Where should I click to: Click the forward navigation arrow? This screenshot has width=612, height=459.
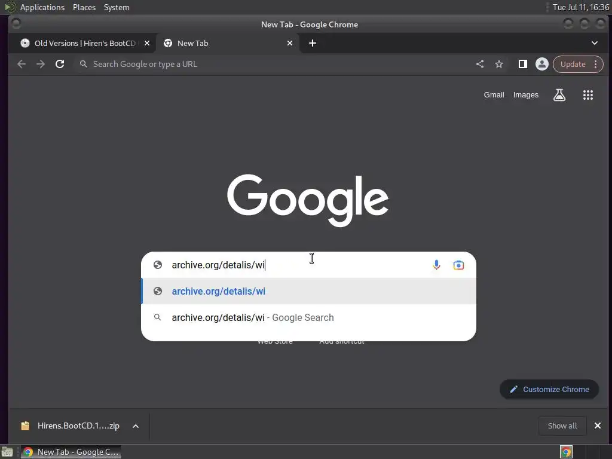coord(41,64)
